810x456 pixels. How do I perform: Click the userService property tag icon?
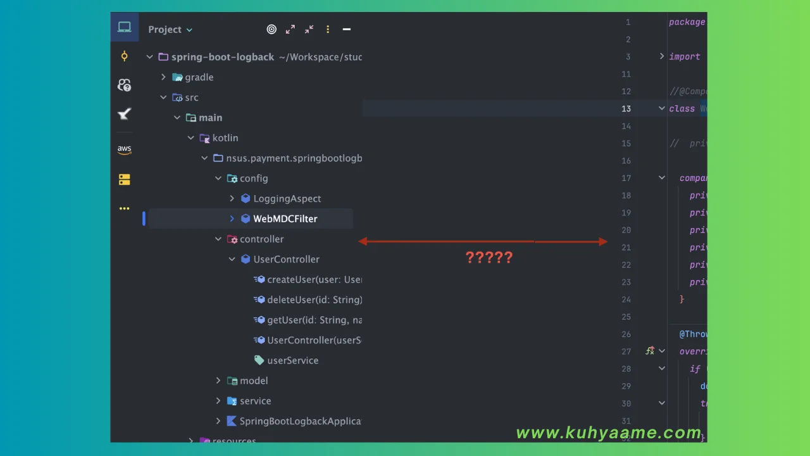tap(259, 360)
